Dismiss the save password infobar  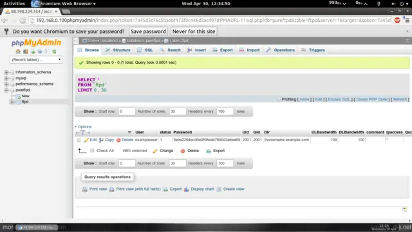coord(407,32)
